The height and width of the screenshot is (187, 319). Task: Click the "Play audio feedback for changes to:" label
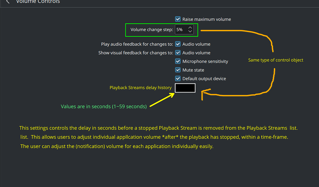137,44
